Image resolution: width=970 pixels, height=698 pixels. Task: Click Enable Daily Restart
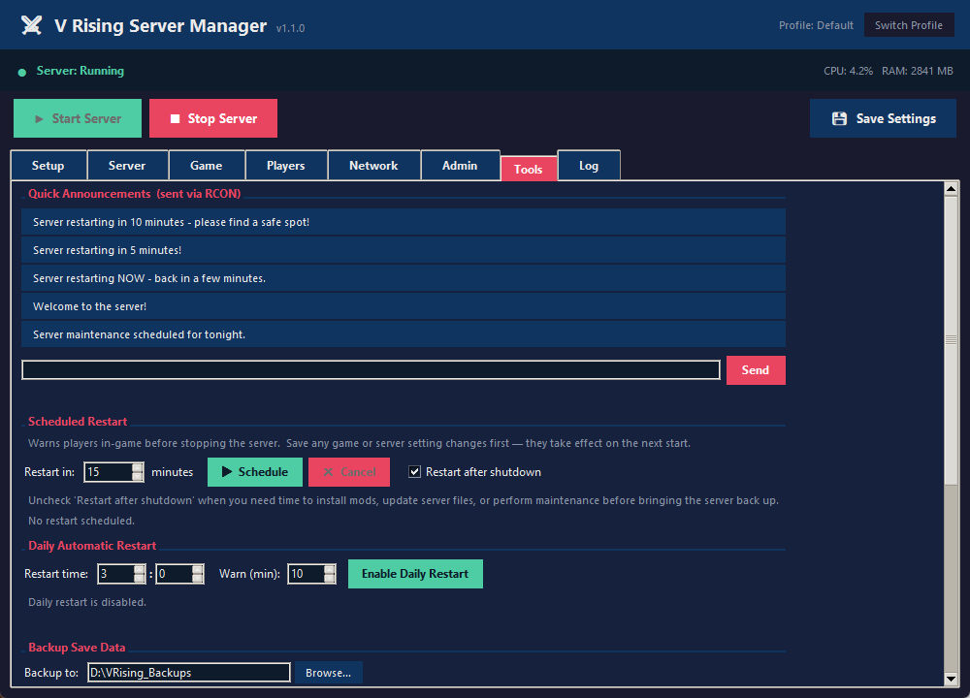415,574
